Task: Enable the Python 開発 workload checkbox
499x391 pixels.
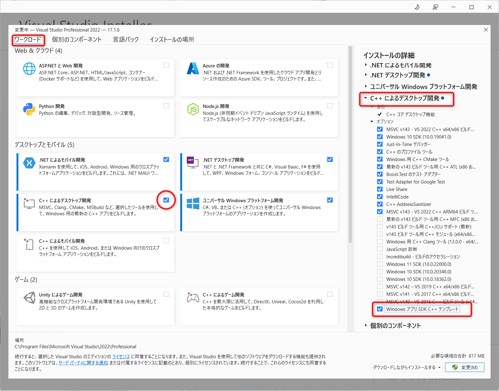Action: (166, 106)
